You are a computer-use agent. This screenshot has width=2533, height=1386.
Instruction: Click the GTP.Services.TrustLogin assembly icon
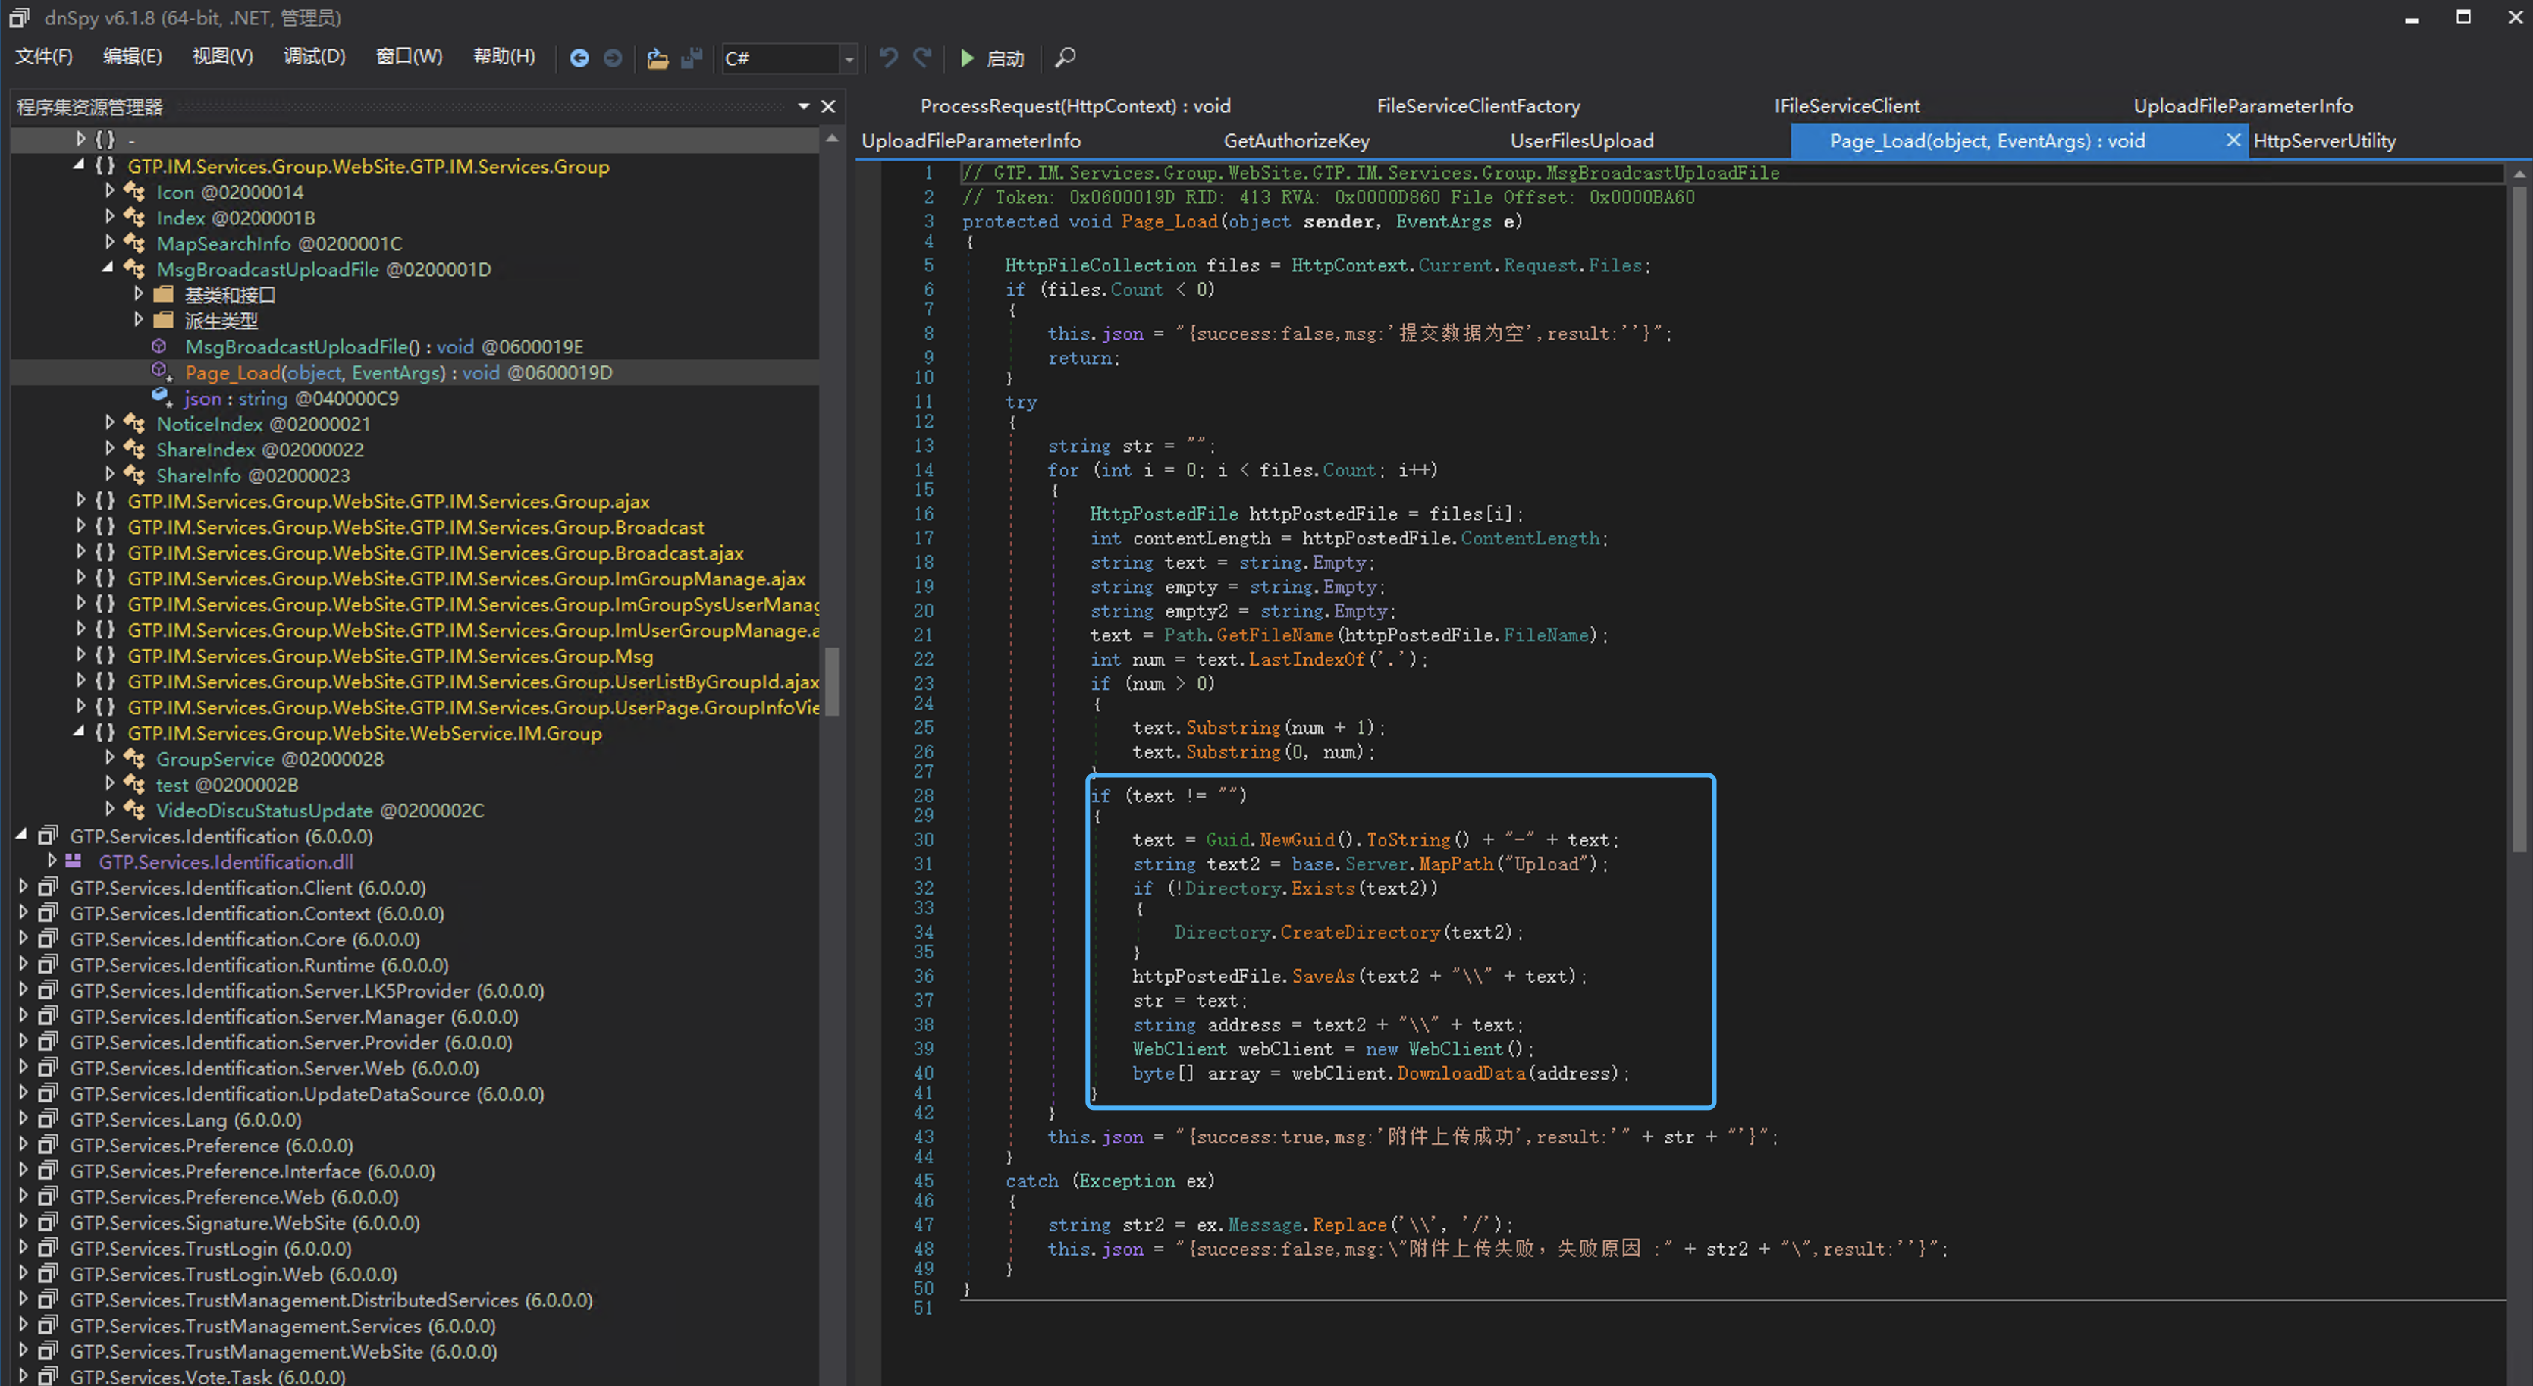[47, 1248]
